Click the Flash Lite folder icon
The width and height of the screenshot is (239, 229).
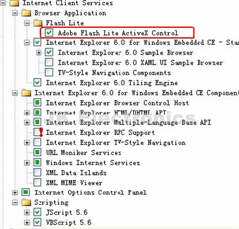pyautogui.click(x=38, y=23)
